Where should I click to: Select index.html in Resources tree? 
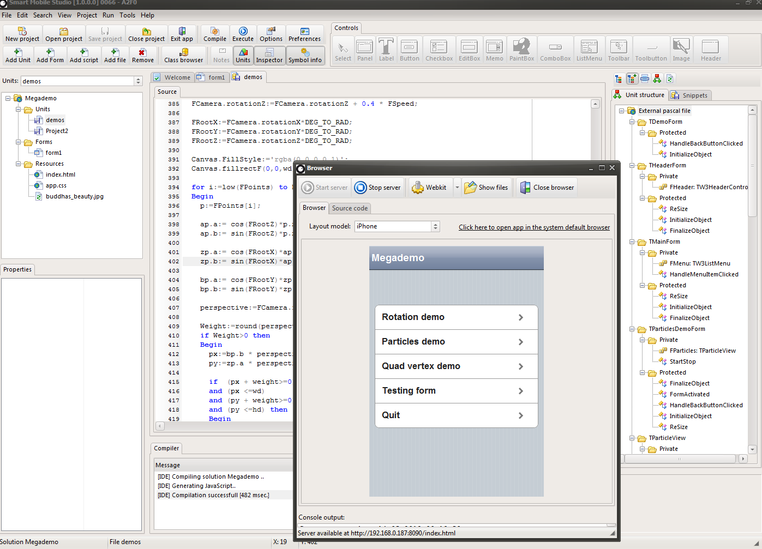click(x=60, y=174)
